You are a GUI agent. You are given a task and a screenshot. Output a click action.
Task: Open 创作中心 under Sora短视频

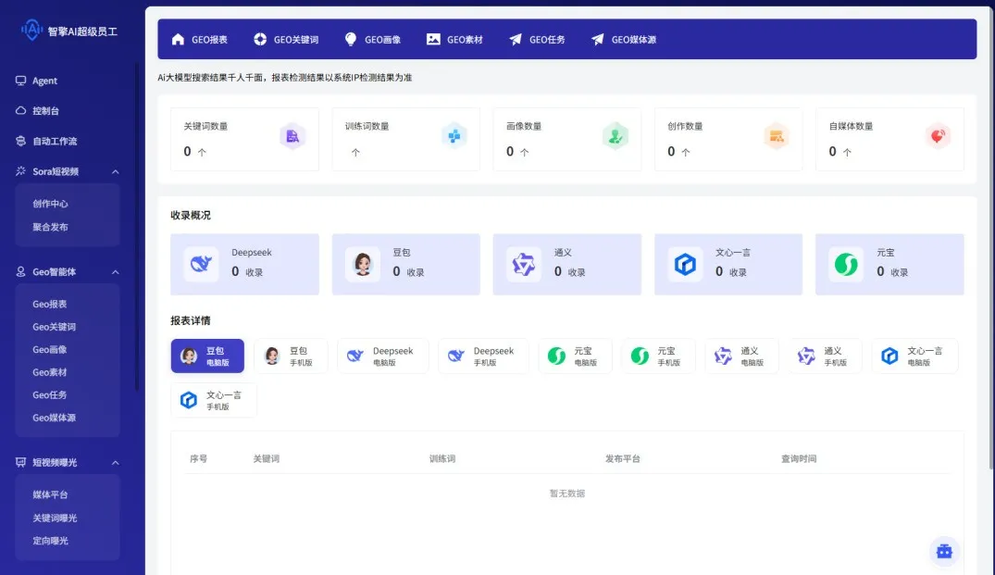click(50, 204)
